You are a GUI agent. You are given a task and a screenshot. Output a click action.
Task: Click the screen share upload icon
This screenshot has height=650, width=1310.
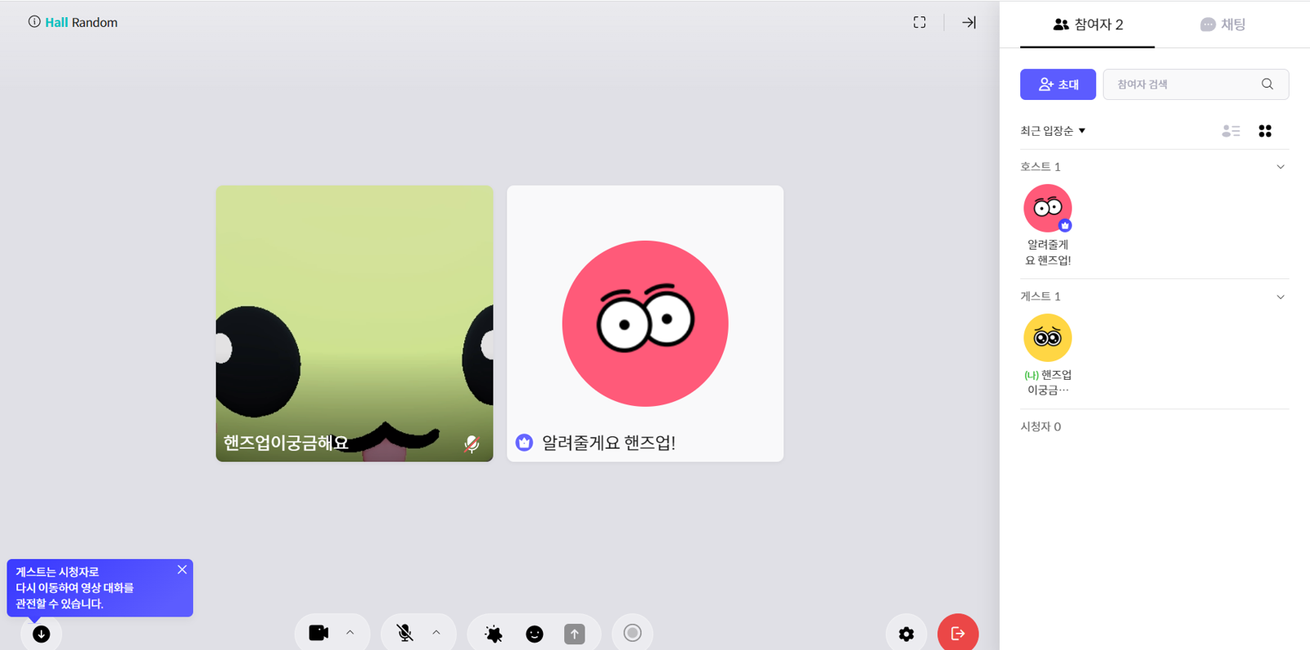[x=575, y=634]
